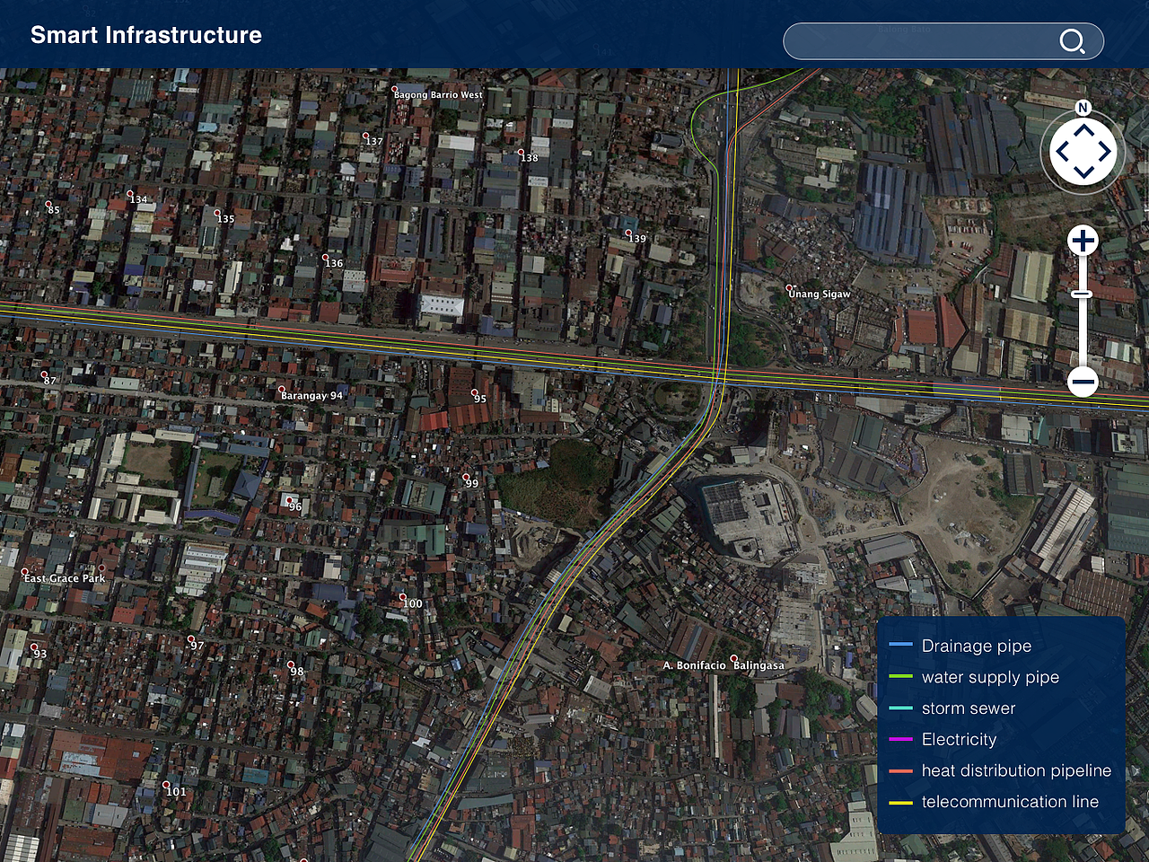
Task: Click the yellow telecommunication line swatch
Action: 900,802
